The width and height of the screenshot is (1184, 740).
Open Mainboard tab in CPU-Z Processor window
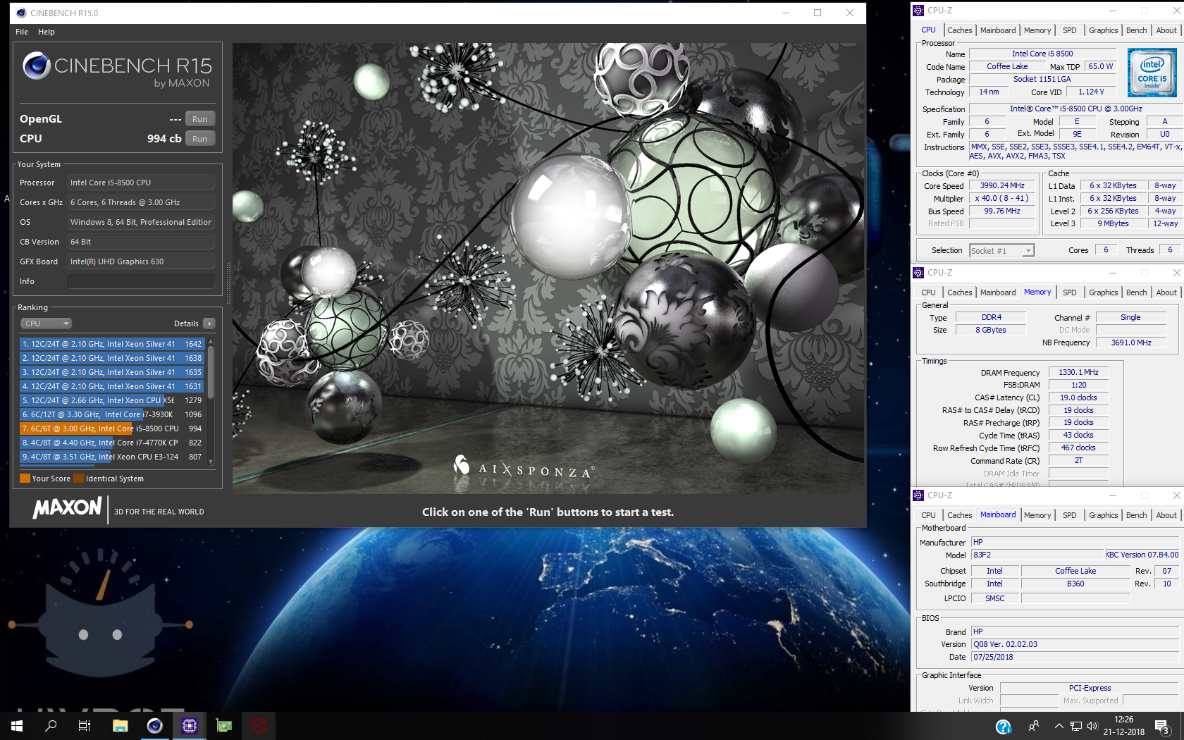tap(998, 30)
